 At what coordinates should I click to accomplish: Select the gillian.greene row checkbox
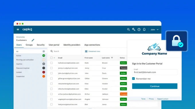51,78
